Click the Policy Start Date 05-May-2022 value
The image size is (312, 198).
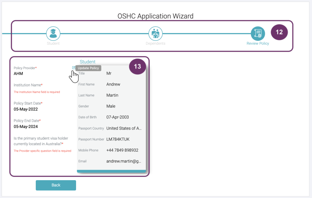pos(26,109)
